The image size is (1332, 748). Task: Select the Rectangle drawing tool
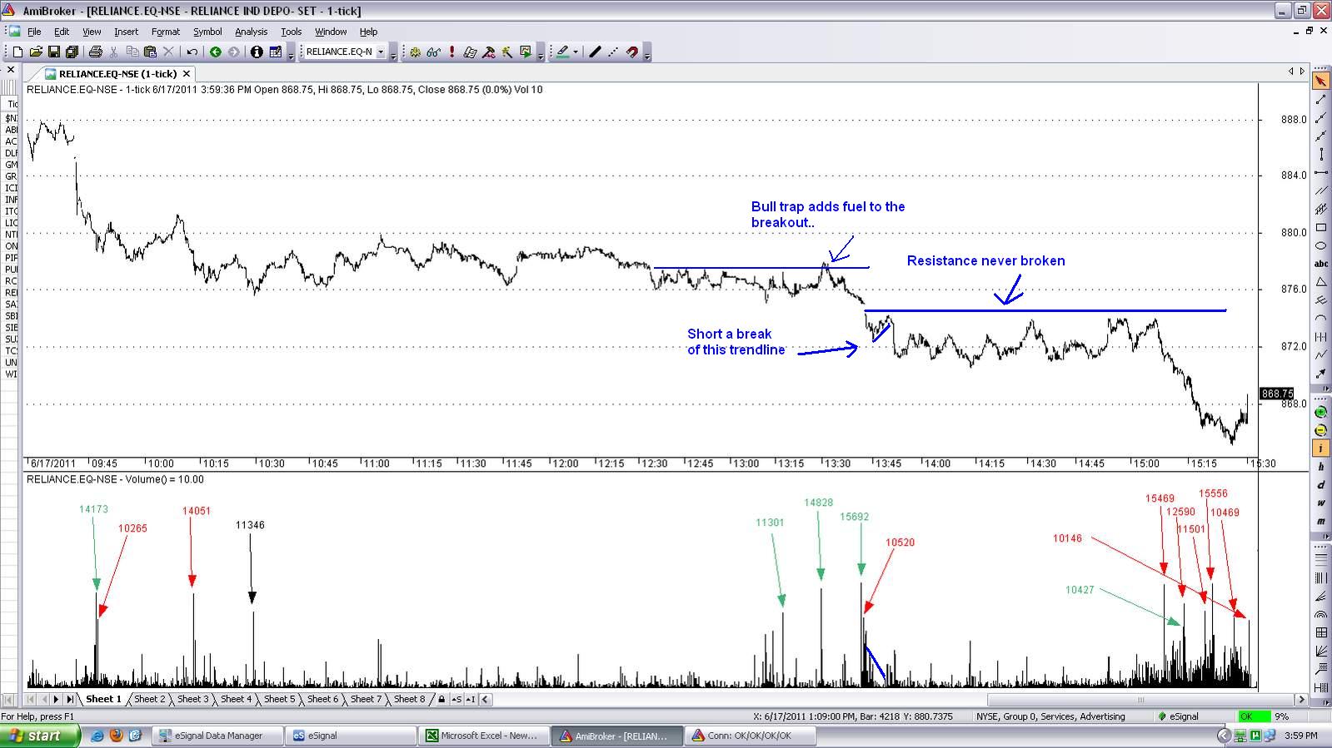(1320, 227)
